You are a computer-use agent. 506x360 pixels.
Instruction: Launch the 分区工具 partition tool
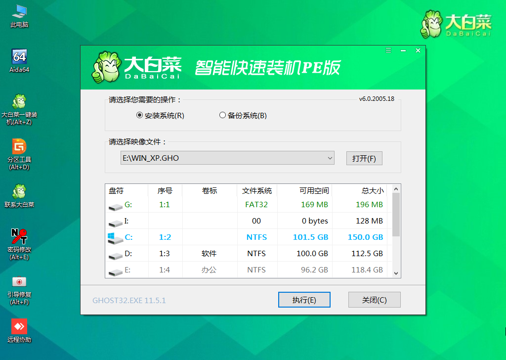(x=18, y=147)
